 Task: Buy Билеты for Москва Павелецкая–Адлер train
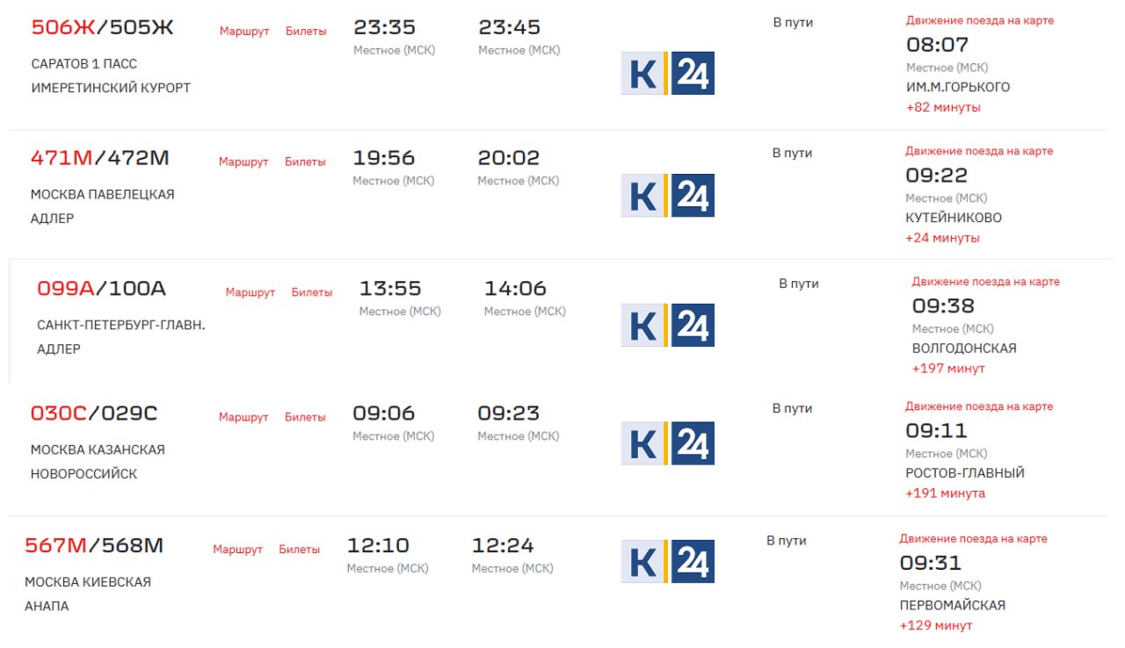[x=305, y=162]
